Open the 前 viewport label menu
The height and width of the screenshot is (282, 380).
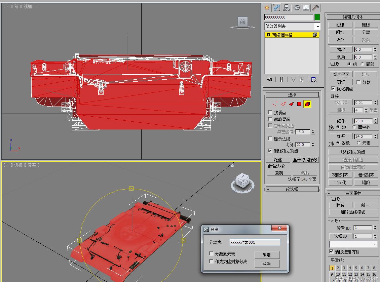[x=16, y=6]
